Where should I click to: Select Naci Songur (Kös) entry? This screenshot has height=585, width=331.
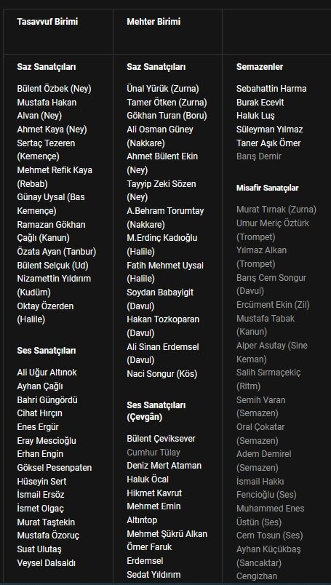162,374
